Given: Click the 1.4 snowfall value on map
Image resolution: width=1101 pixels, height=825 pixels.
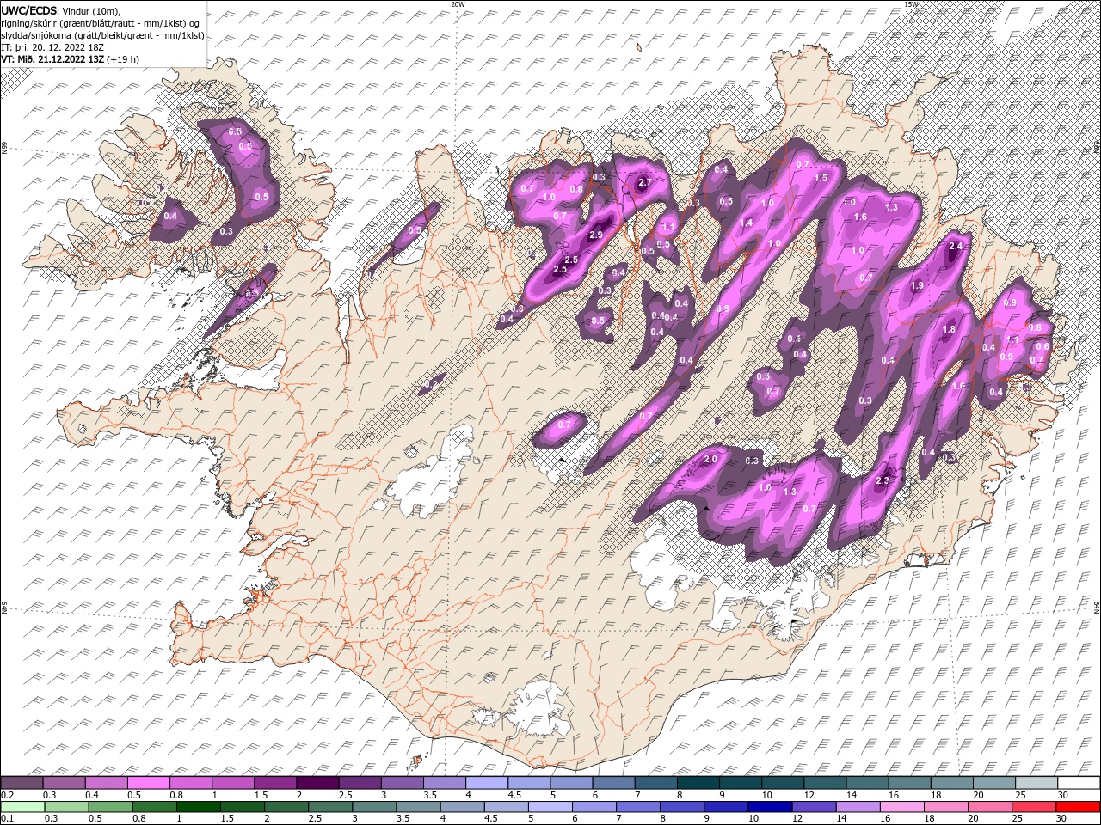Looking at the screenshot, I should 747,223.
